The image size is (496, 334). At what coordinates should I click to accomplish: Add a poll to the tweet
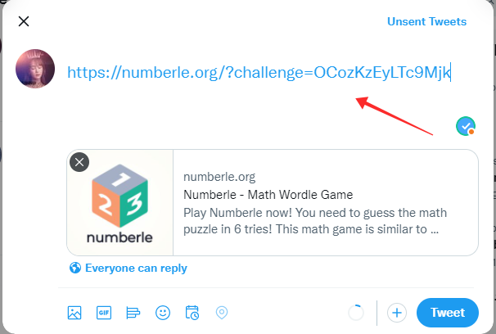tap(133, 312)
